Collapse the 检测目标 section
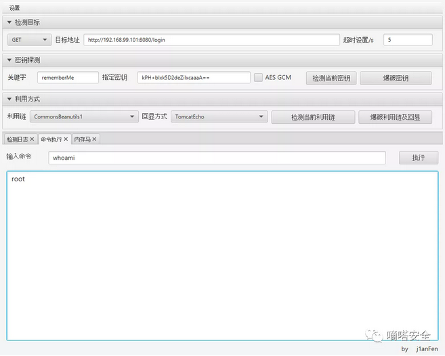The image size is (445, 356). pyautogui.click(x=9, y=22)
